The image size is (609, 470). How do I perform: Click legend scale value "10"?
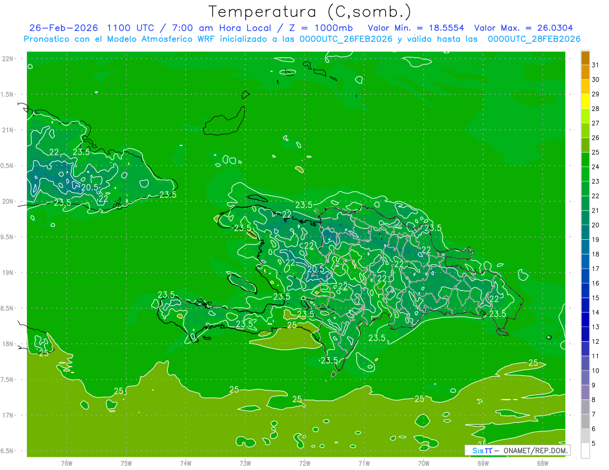[x=596, y=371]
